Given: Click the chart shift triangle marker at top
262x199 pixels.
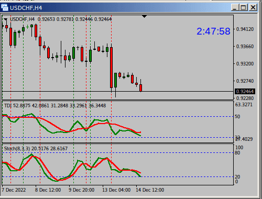Looking at the screenshot, I should (144, 16).
